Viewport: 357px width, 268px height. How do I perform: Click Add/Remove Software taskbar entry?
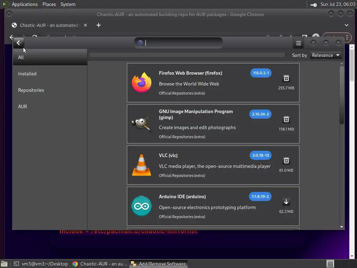tap(159, 264)
